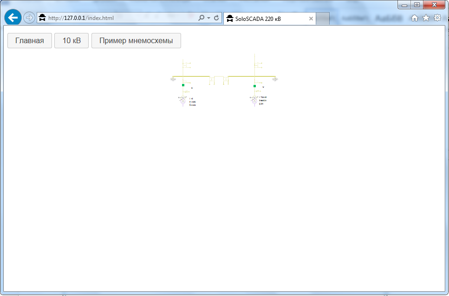Select the left power transformer symbol
Screen dimensions: 449x296
[182, 101]
